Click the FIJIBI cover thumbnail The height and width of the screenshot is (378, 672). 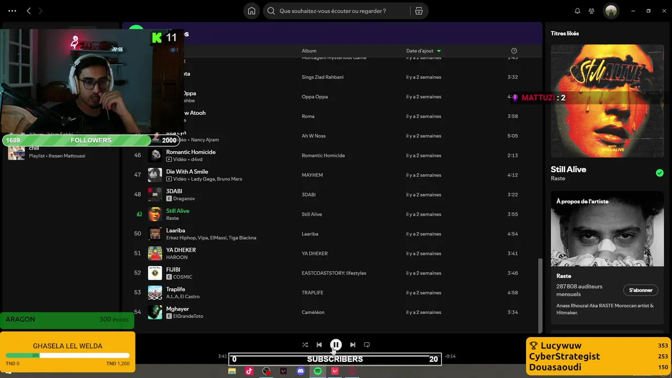coord(155,273)
